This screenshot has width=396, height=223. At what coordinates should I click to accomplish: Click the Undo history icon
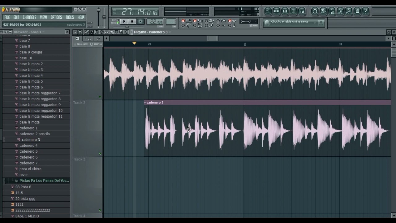(x=315, y=11)
